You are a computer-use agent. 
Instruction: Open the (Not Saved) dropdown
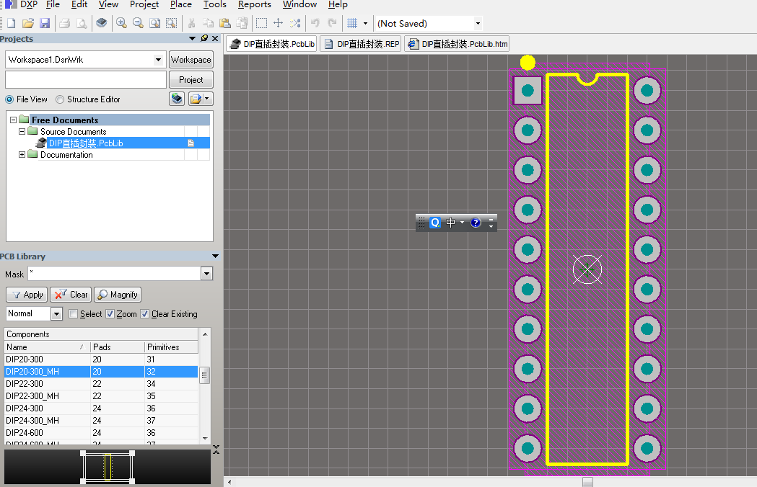tap(478, 23)
